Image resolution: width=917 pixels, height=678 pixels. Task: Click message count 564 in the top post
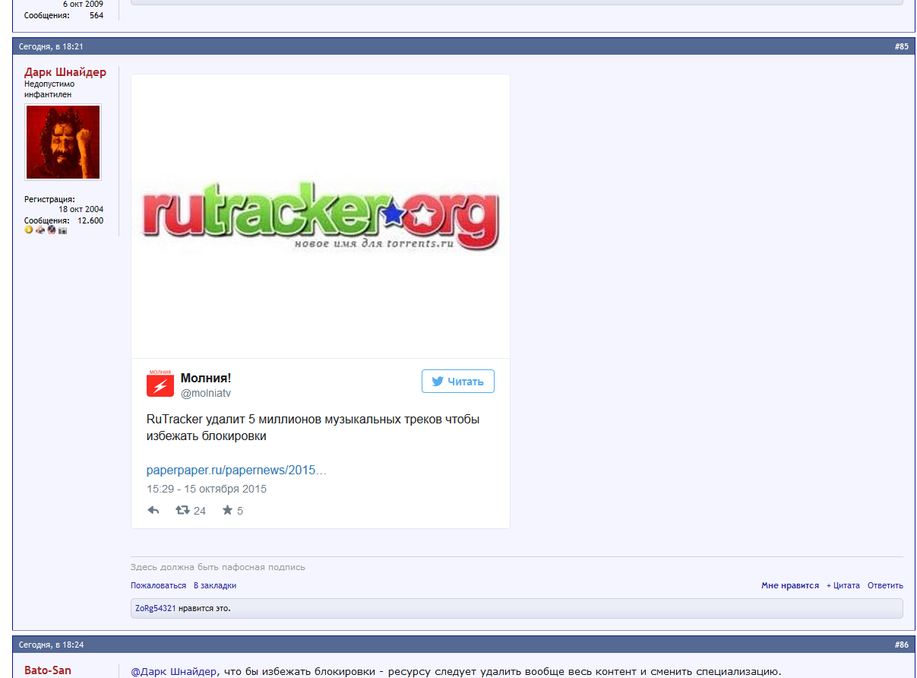pos(96,15)
